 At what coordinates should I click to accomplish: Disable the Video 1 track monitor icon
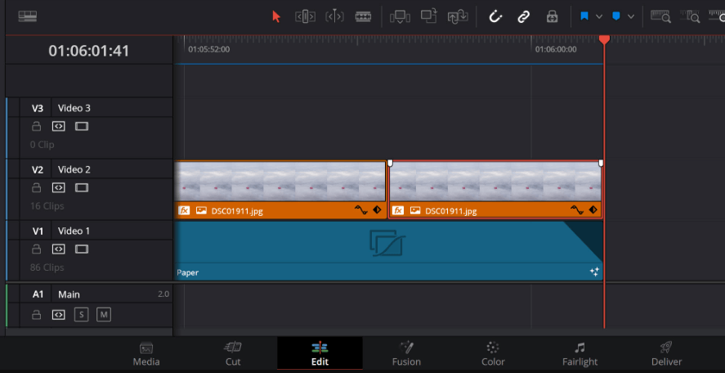(82, 249)
